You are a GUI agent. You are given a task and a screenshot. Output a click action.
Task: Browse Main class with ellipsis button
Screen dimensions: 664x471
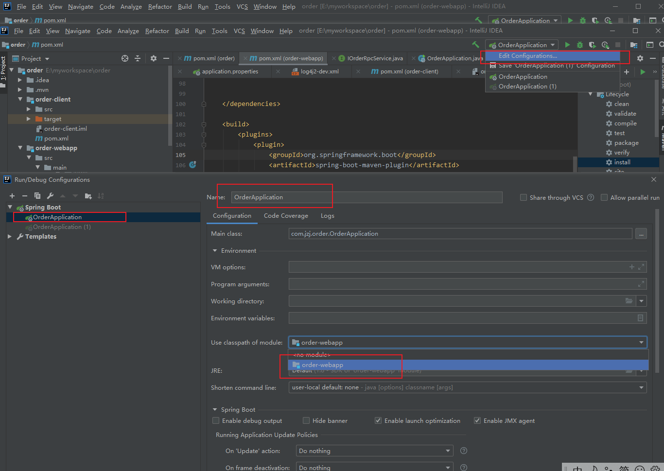(x=641, y=234)
